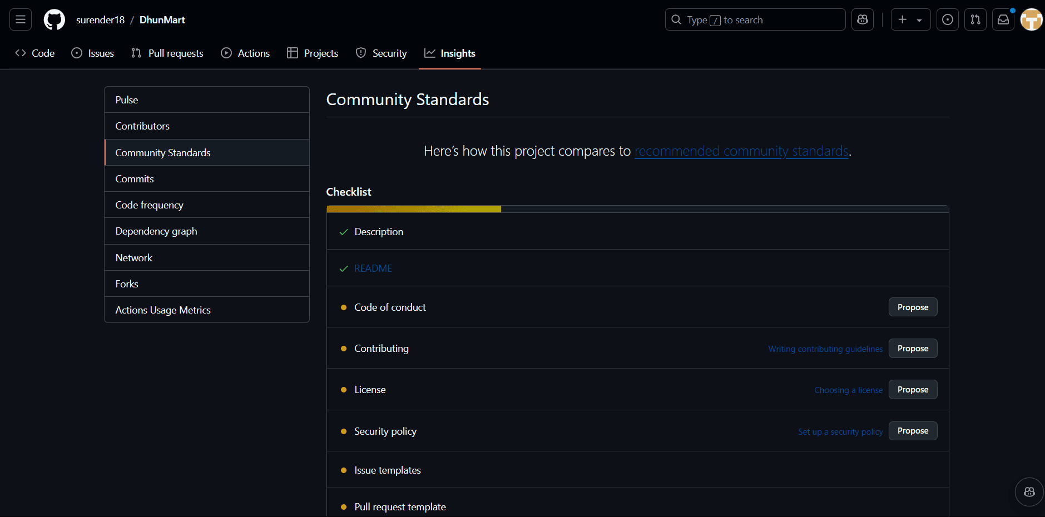Screen dimensions: 1045x517
Task: Go to GitHub homepage via Octocat logo
Action: click(x=55, y=20)
